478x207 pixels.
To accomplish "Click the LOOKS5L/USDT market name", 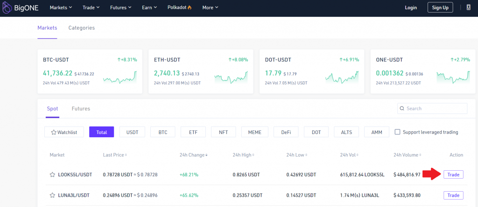I will click(75, 175).
